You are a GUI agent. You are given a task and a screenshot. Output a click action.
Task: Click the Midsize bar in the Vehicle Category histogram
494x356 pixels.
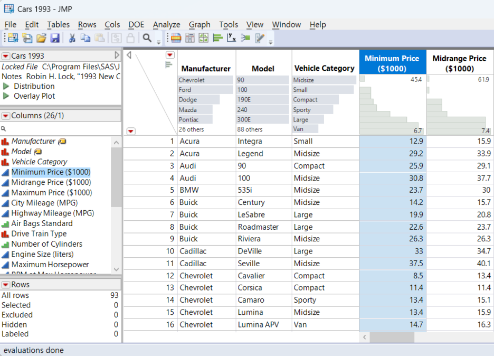[325, 80]
